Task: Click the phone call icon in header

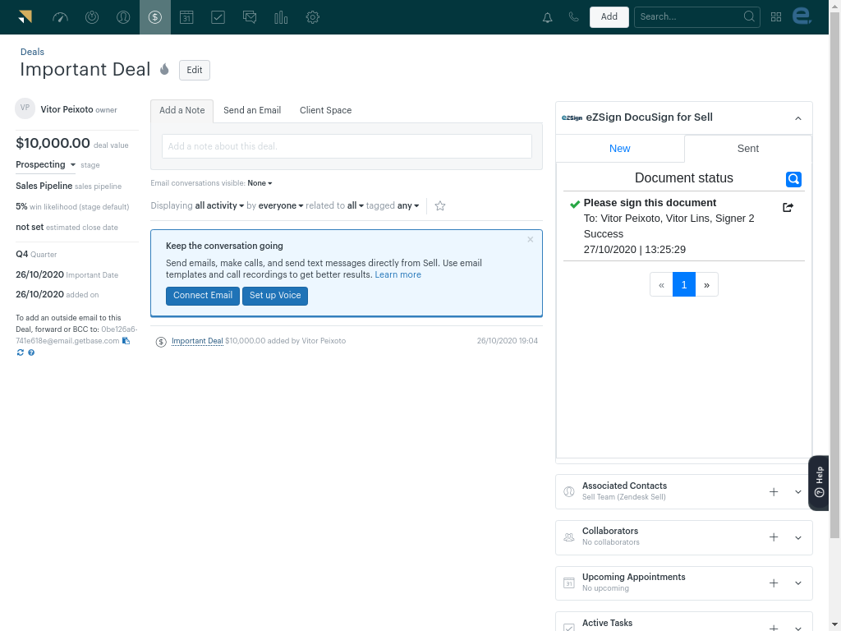Action: [573, 17]
